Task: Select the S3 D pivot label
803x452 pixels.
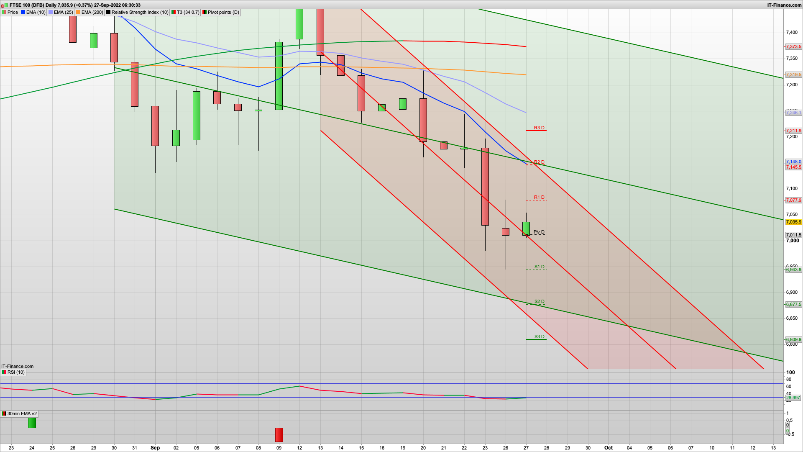Action: tap(540, 336)
